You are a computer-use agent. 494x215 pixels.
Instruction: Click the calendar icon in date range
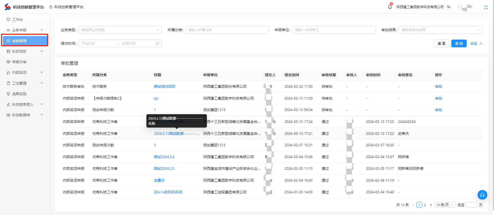[157, 43]
